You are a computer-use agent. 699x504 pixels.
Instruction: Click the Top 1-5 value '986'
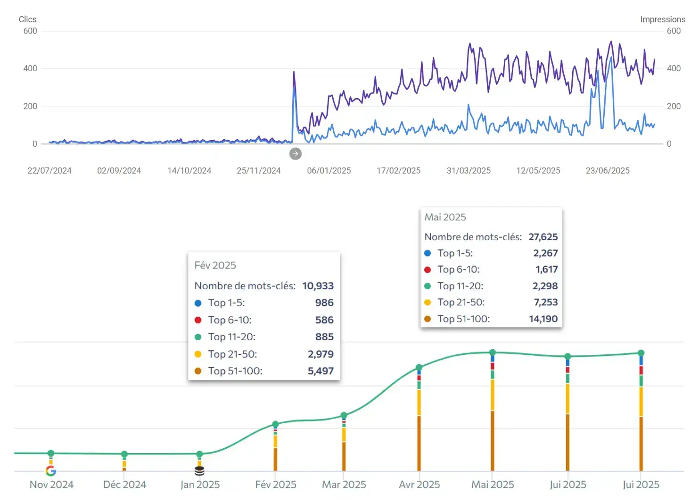(324, 303)
